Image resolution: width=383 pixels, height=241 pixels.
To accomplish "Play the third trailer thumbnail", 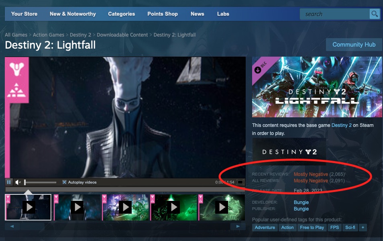I will [x=125, y=207].
